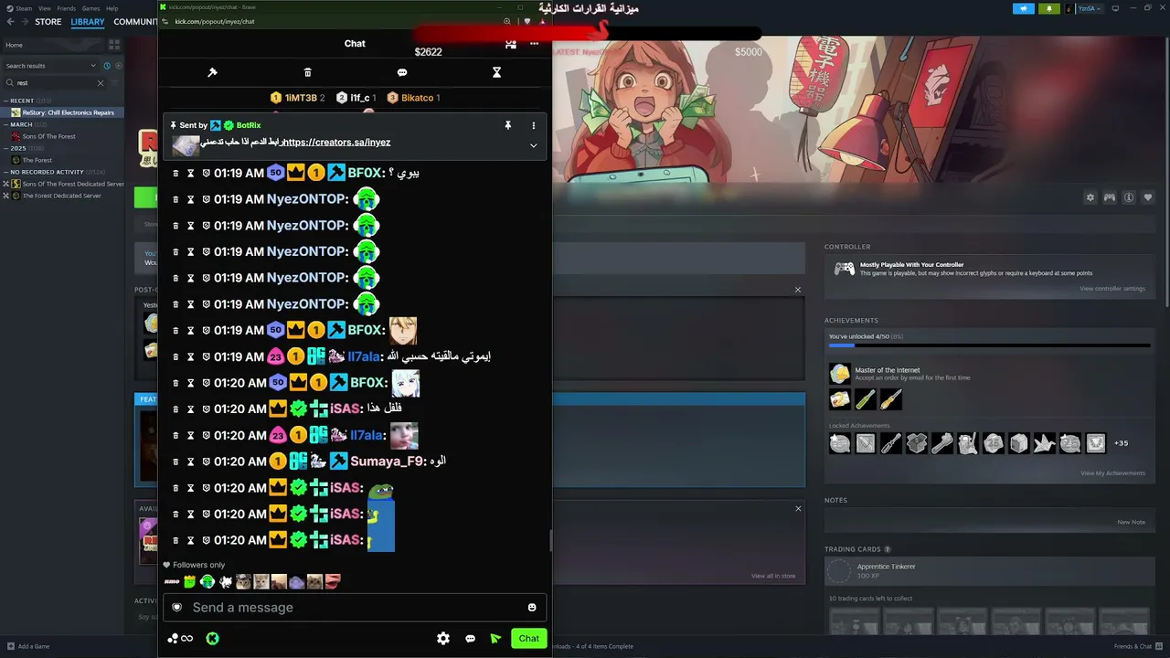Add game to favorites with heart icon

(x=1148, y=197)
